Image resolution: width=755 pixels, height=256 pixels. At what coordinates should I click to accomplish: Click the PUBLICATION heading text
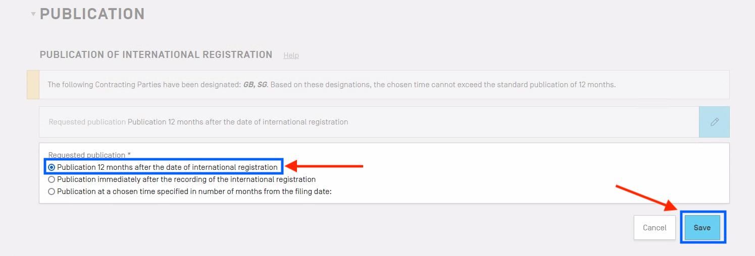(92, 14)
